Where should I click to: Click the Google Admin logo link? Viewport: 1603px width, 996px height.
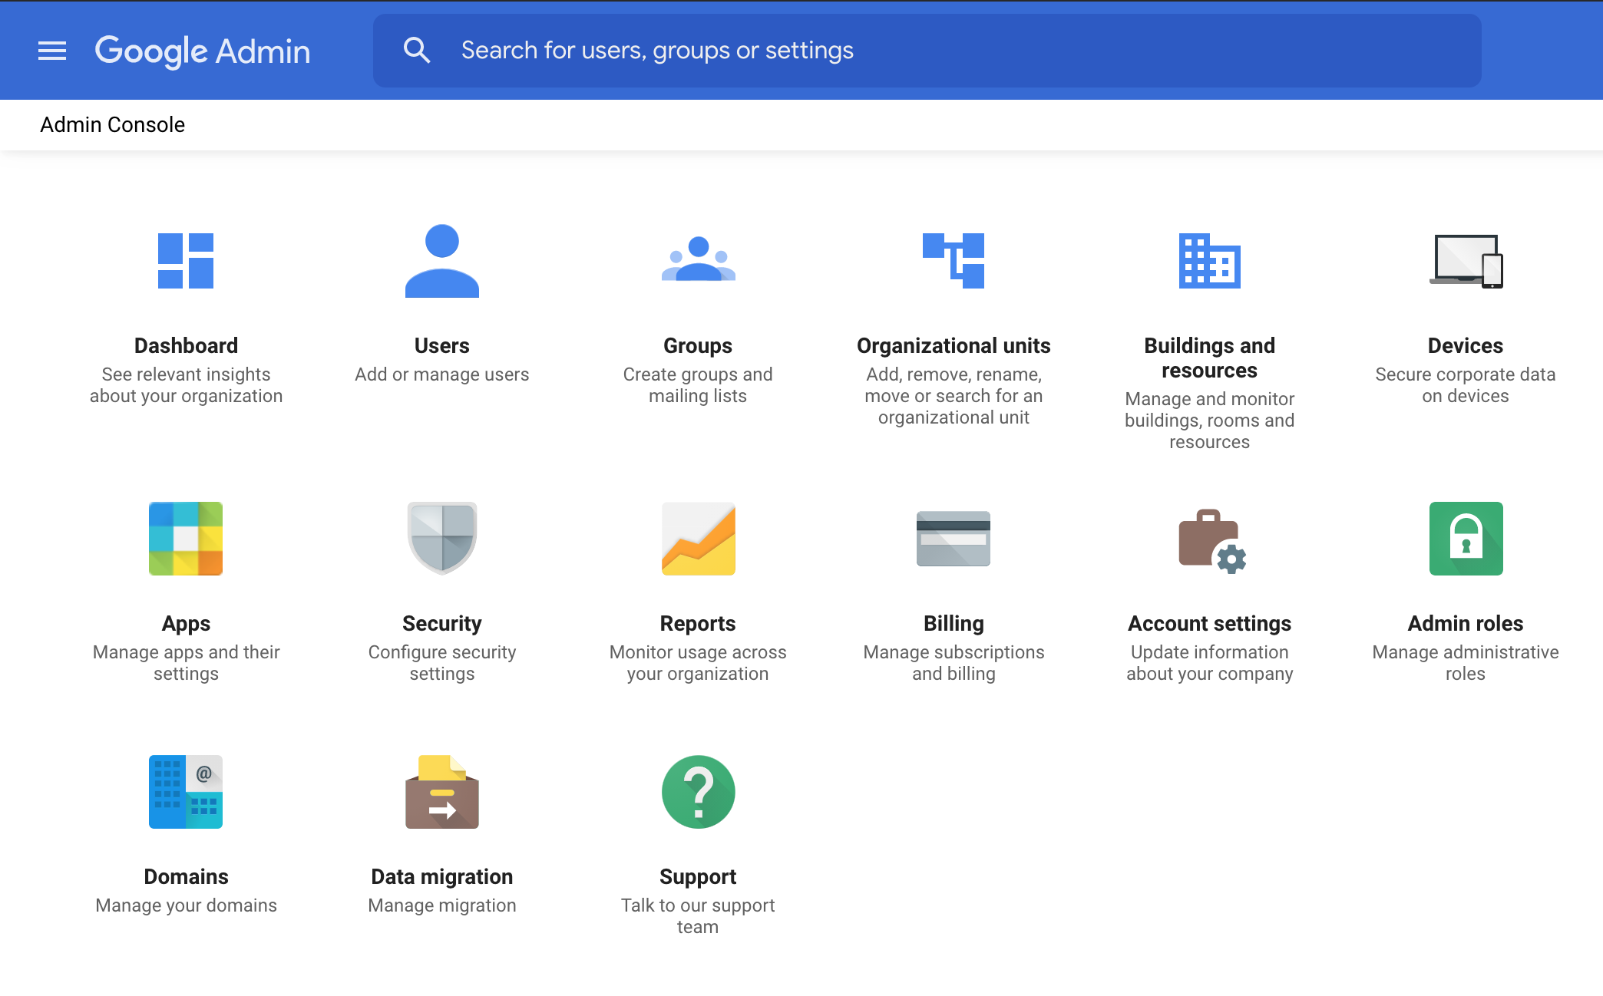pos(203,51)
